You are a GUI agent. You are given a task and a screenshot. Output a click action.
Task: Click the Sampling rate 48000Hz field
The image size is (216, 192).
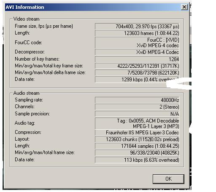tap(137, 100)
